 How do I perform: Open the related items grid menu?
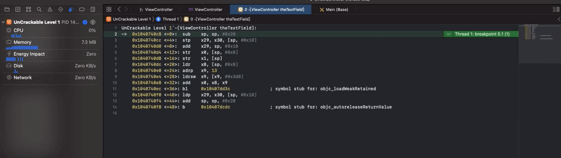[109, 9]
